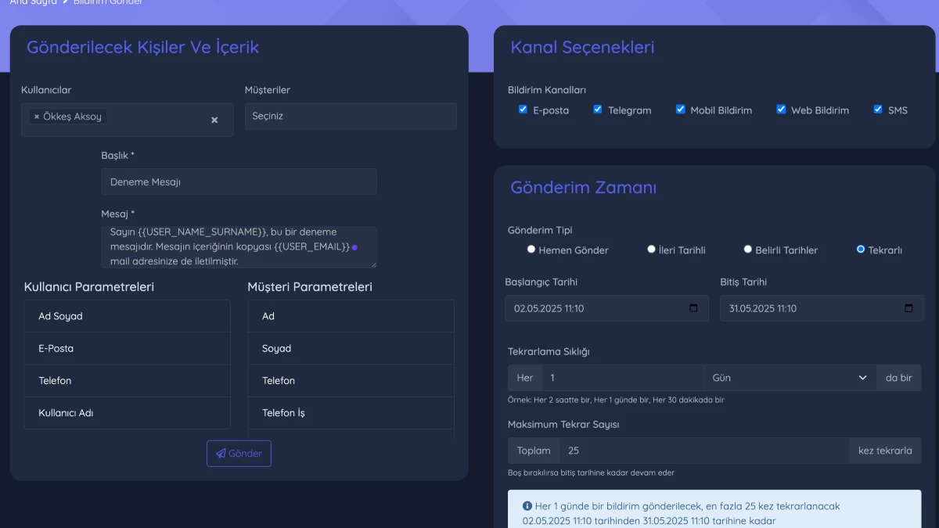Open calendar picker for Bitiş Tarihi
The image size is (939, 528).
908,308
